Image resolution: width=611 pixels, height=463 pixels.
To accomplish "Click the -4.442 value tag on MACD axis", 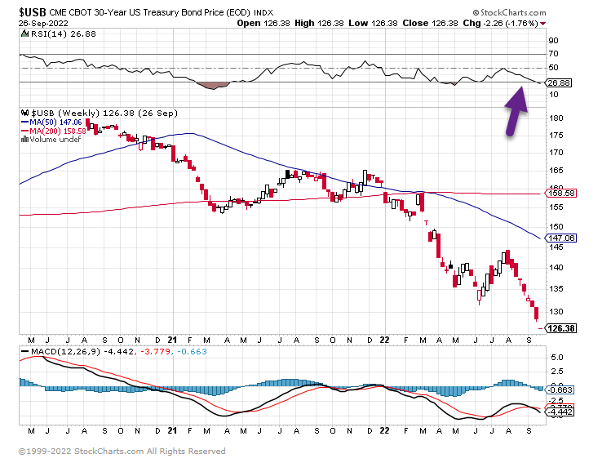I will coord(560,412).
